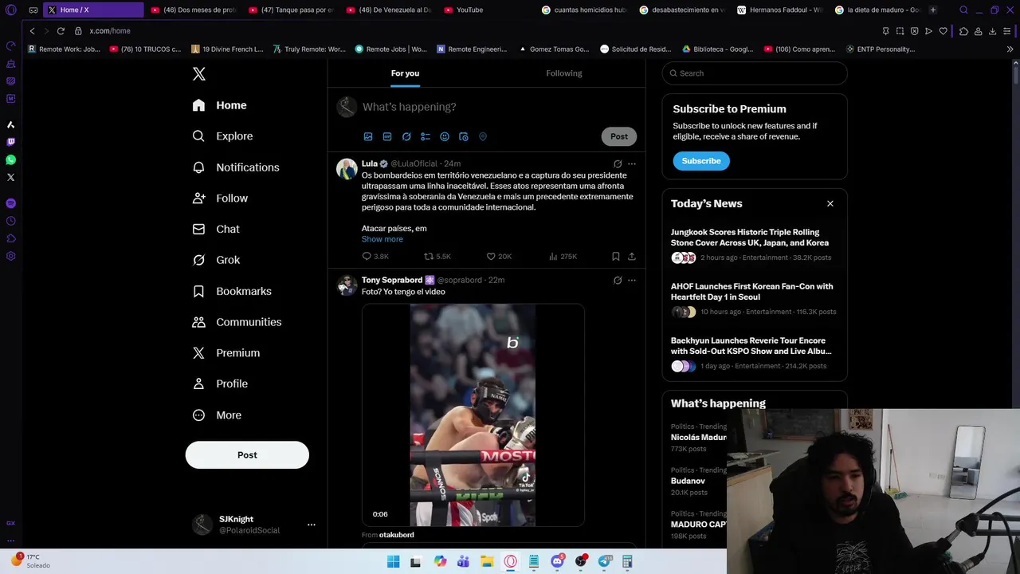
Task: Open the Tanque pasa por browser tab
Action: pos(291,10)
